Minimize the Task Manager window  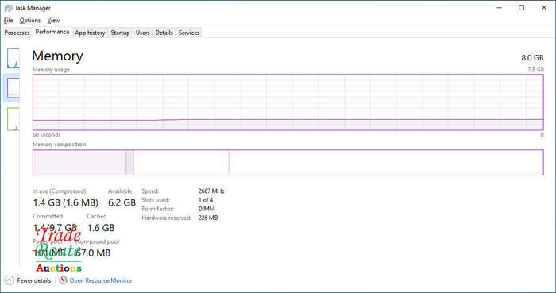(x=499, y=8)
